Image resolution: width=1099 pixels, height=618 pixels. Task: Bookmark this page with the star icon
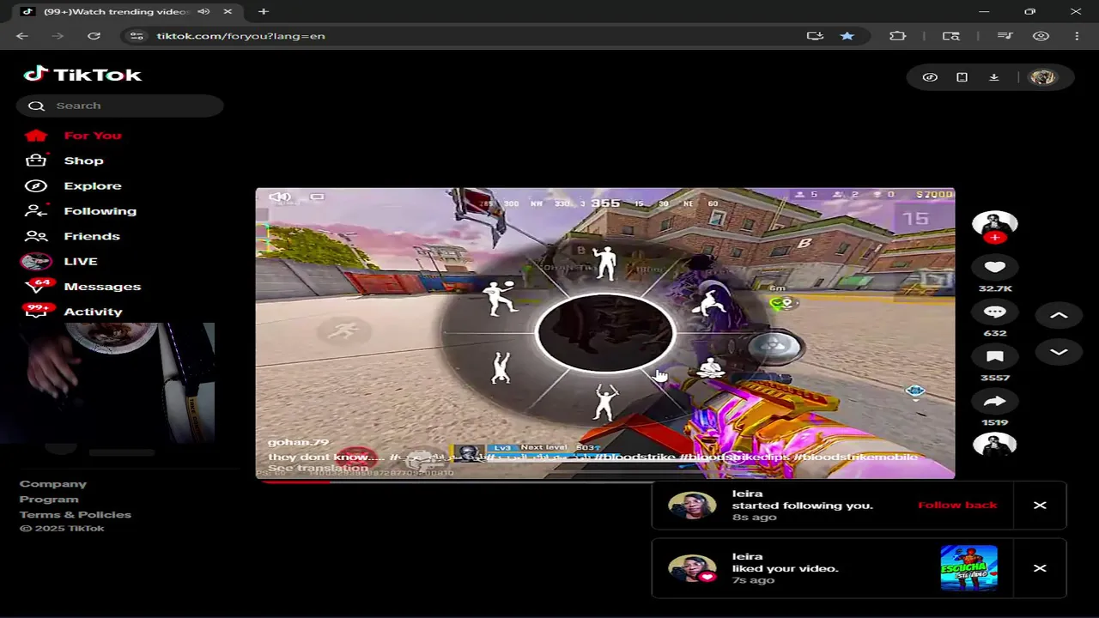click(847, 36)
